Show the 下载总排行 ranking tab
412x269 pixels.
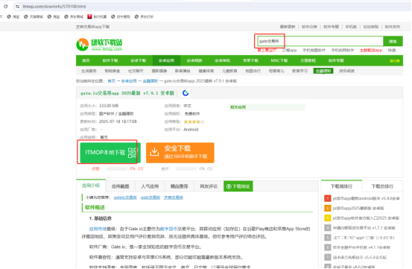click(x=382, y=186)
